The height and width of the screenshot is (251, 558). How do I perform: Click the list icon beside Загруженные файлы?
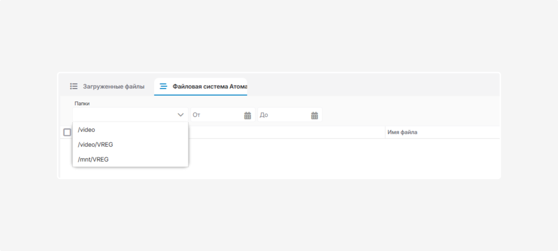(73, 86)
